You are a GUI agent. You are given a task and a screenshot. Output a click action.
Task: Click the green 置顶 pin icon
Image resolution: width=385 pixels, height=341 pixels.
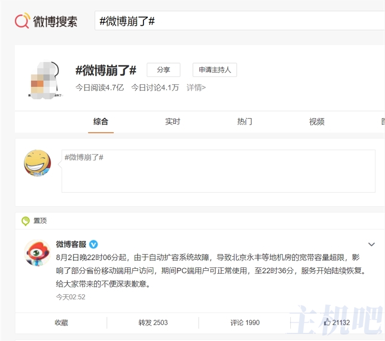pyautogui.click(x=26, y=221)
